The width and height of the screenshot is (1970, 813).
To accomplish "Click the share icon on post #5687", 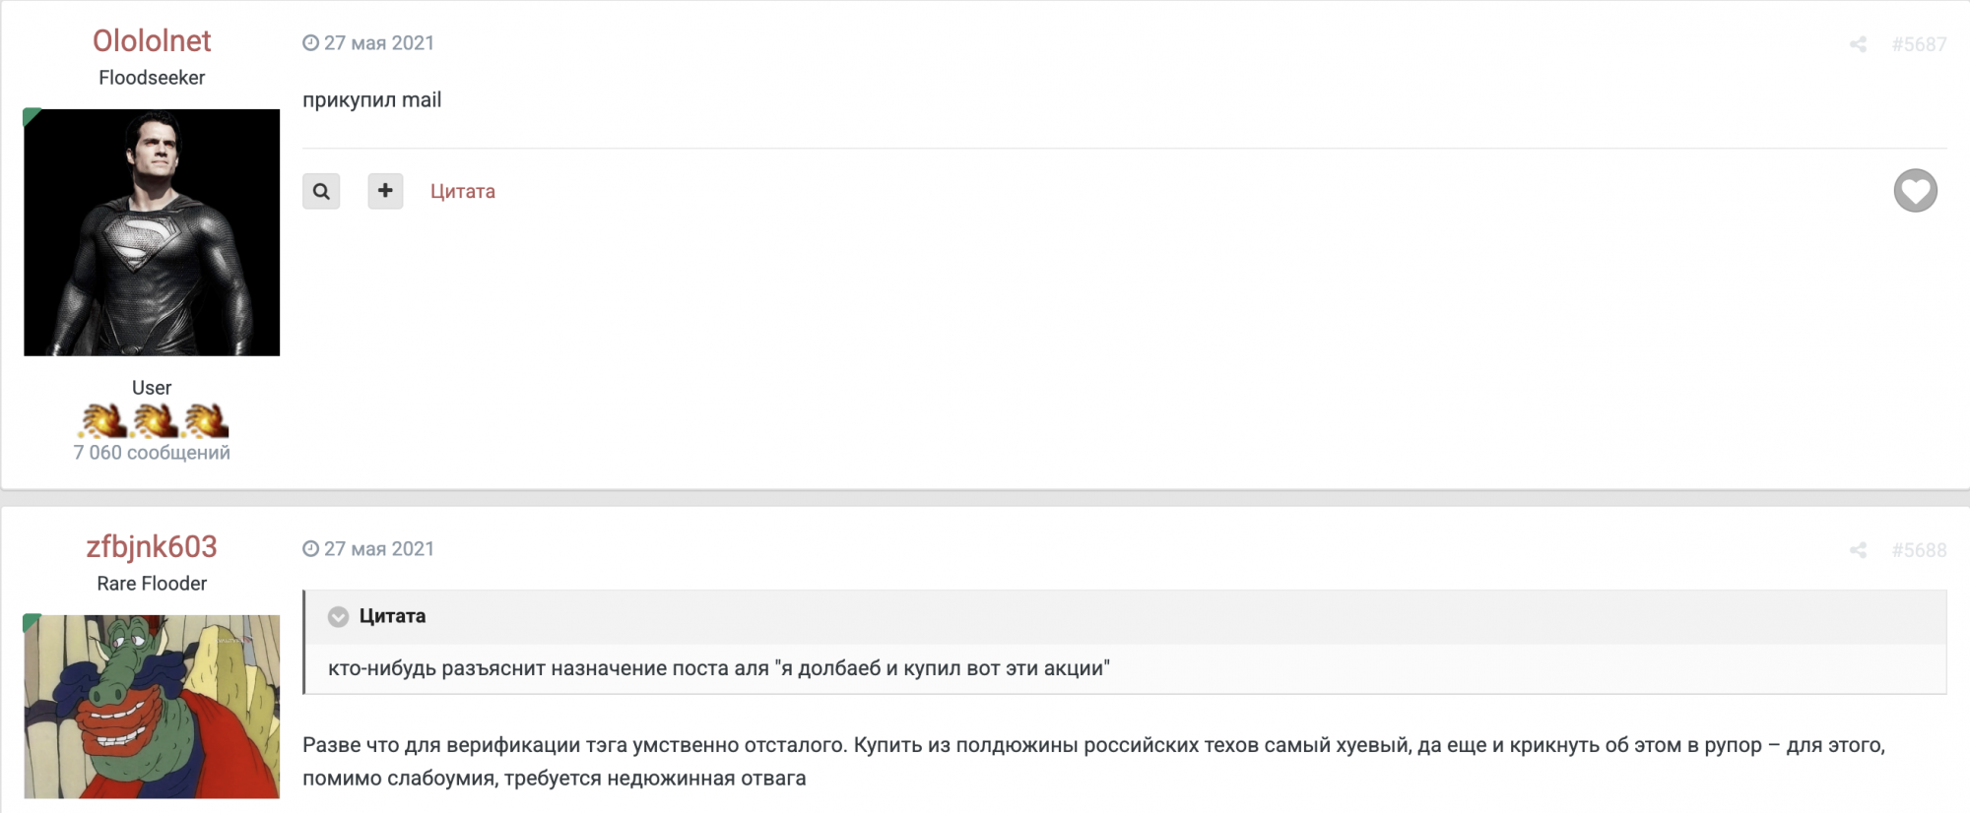I will click(x=1860, y=43).
